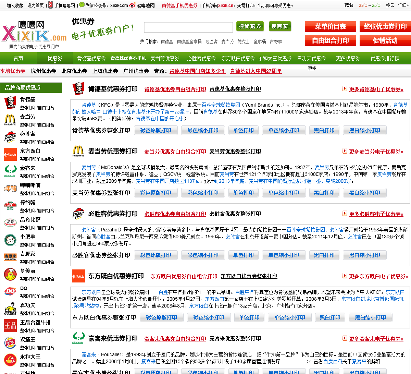Click the 真功夫 logo in sidebar
Image resolution: width=411 pixels, height=374 pixels.
(10, 309)
